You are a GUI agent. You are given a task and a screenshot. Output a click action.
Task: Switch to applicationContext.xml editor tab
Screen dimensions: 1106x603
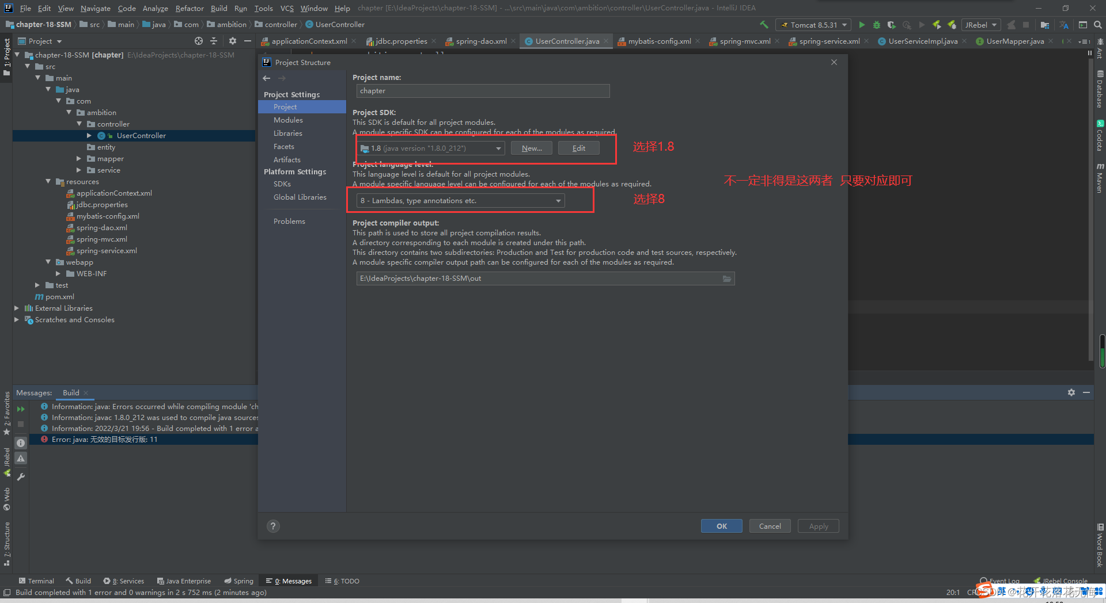309,41
